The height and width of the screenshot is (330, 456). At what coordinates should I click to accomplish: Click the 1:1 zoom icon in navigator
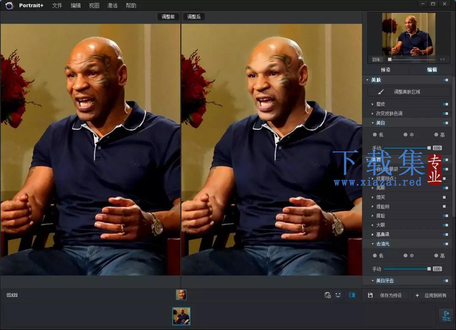coord(442,60)
